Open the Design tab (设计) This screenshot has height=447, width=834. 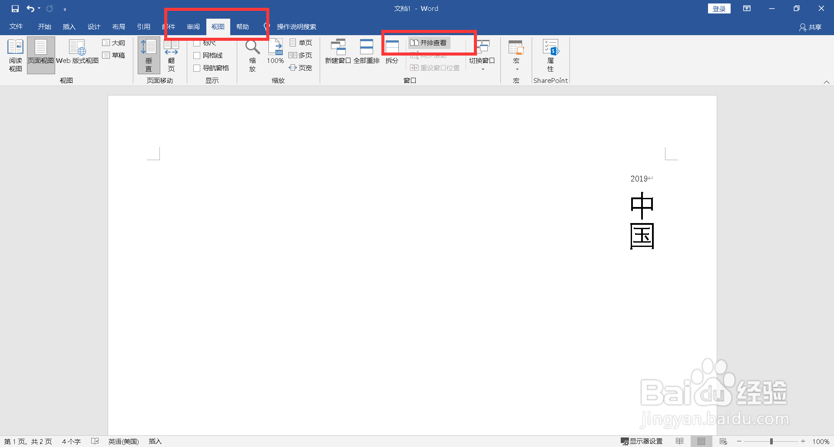(x=94, y=26)
